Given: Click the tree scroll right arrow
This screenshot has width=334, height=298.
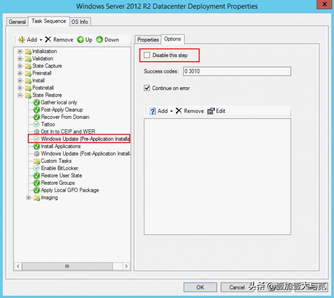Looking at the screenshot, I should click(x=126, y=266).
